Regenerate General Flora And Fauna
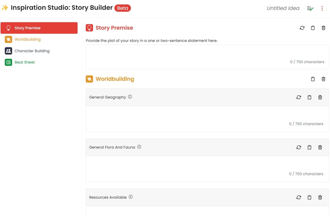 coord(299,148)
